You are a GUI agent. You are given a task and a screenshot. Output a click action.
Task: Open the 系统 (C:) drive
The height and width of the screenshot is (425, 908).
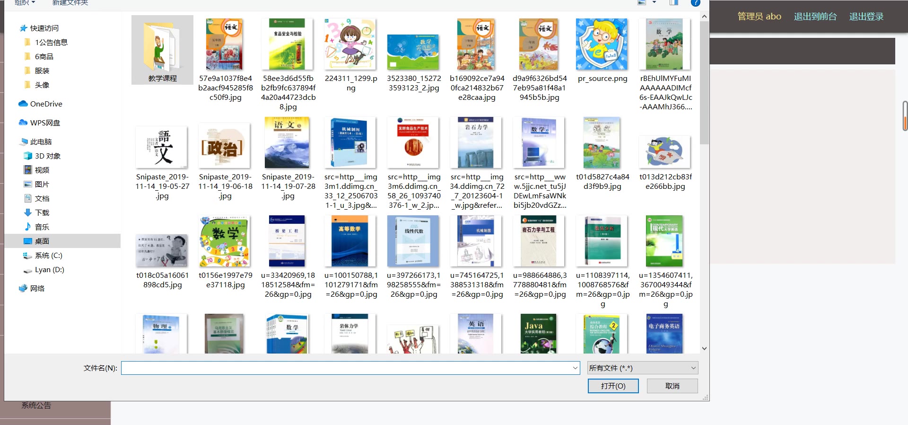coord(48,255)
